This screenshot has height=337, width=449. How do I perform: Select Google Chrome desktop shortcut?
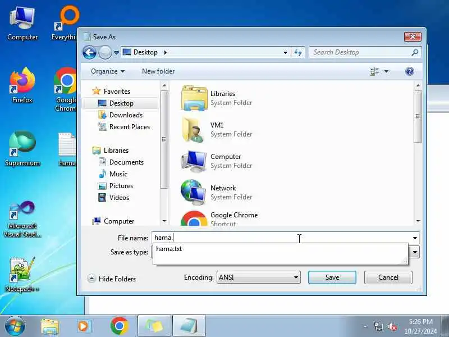tap(66, 89)
